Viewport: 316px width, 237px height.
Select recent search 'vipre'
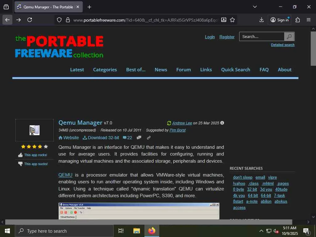tap(272, 177)
